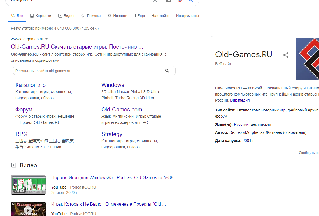Screen dimensions: 319x216
Task: Switch to the Покупки tab
Action: [x=91, y=16]
